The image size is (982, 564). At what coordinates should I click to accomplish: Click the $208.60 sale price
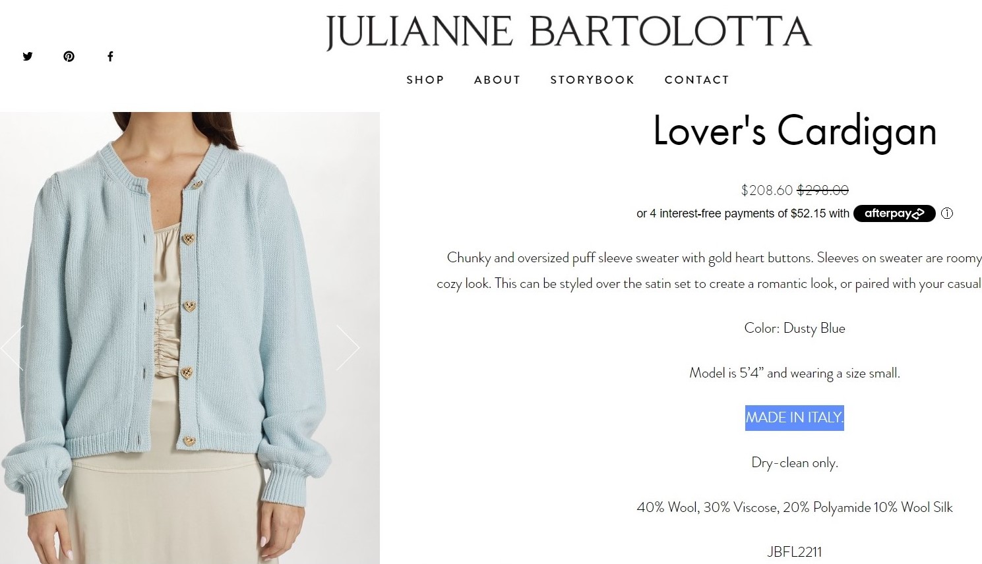click(766, 190)
